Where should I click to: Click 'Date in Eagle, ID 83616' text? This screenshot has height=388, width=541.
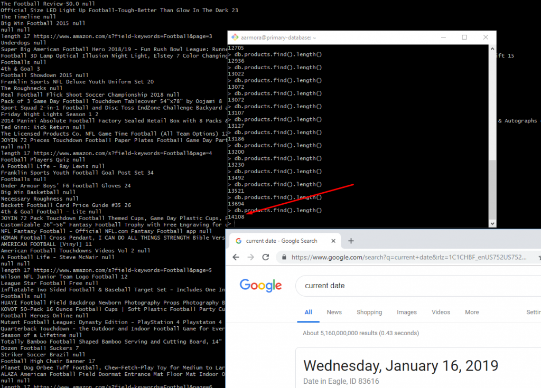(x=341, y=381)
